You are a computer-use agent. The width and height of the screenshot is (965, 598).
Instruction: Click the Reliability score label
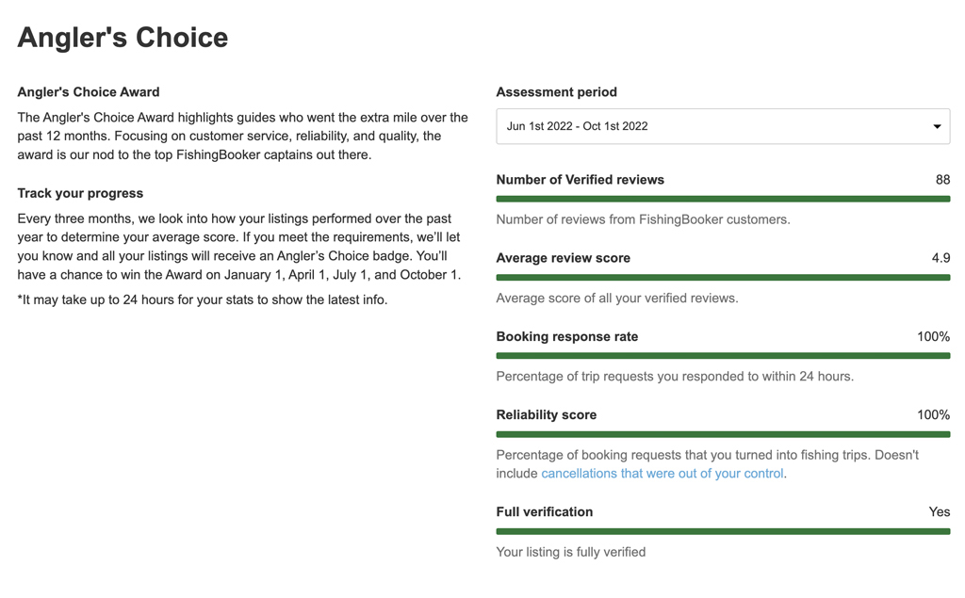pyautogui.click(x=546, y=414)
